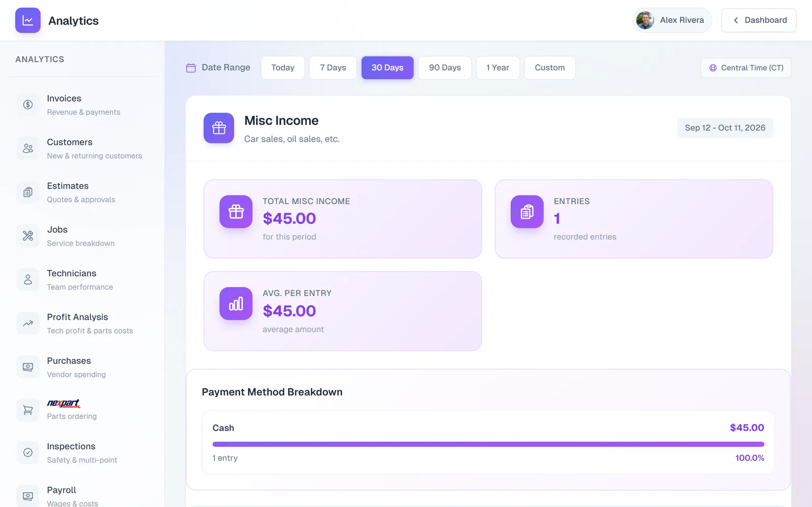Click the Misc Income gift header icon

click(x=219, y=128)
